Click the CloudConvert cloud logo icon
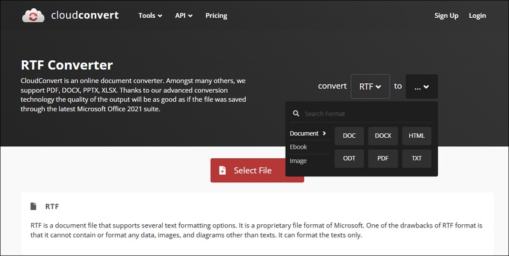This screenshot has height=256, width=509. point(33,15)
